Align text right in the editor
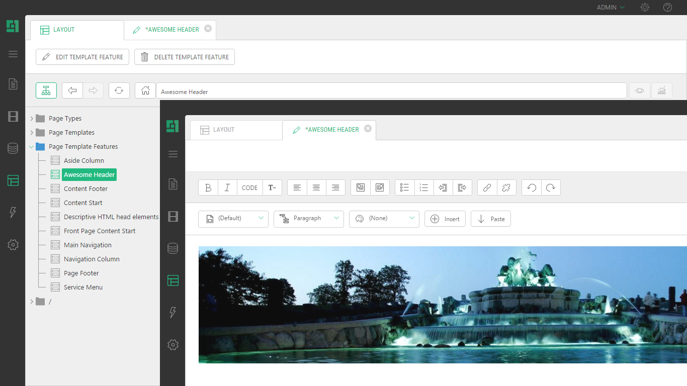 click(x=335, y=187)
